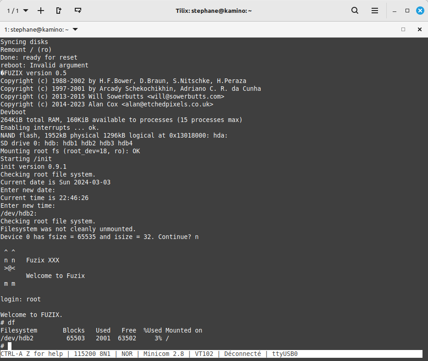Click the 'Mounting root fs' line
Viewport: 428px width, 361px height.
(70, 151)
